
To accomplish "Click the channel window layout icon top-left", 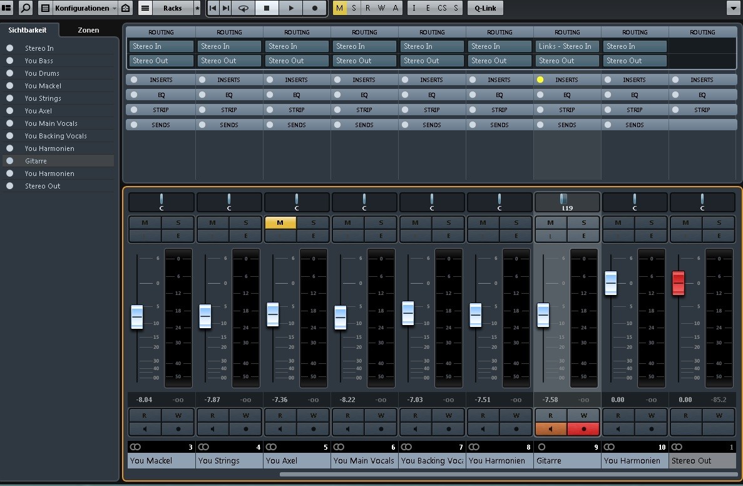I will (x=7, y=8).
